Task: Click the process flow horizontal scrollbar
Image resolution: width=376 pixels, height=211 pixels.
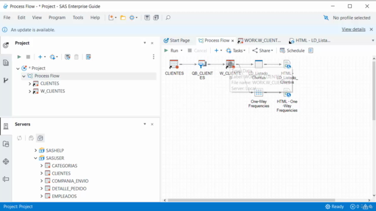Action: (251, 200)
